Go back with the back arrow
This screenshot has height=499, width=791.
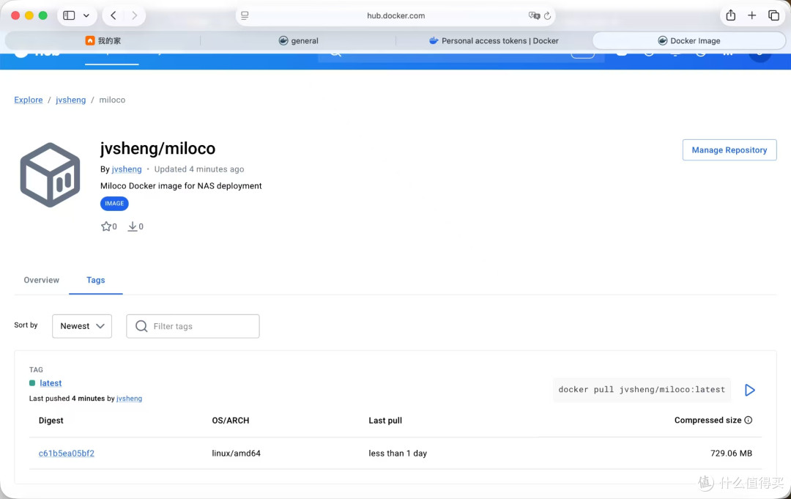(x=114, y=15)
